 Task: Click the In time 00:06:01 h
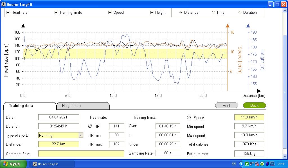(168, 135)
